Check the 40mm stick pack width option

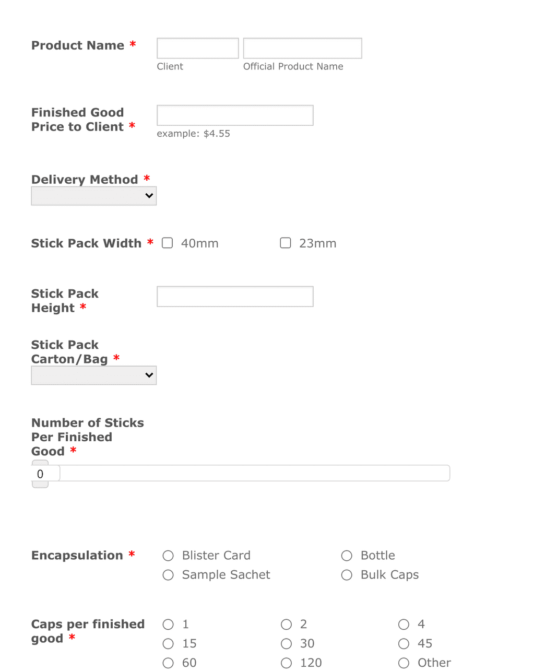(x=167, y=243)
